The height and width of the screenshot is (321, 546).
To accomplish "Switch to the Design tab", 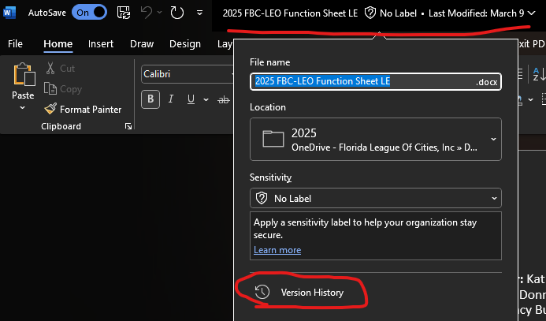I will pyautogui.click(x=185, y=44).
